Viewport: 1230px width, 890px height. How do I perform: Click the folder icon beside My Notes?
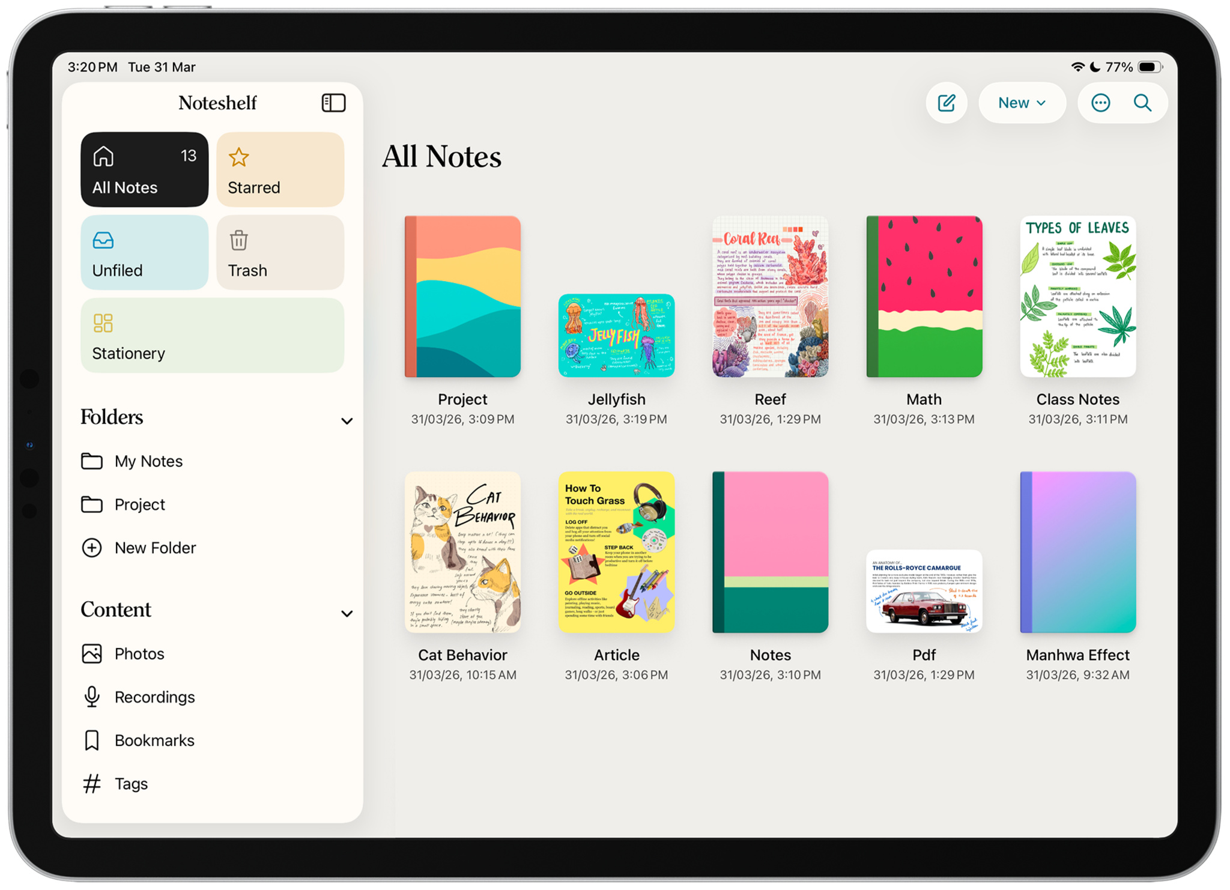coord(92,461)
